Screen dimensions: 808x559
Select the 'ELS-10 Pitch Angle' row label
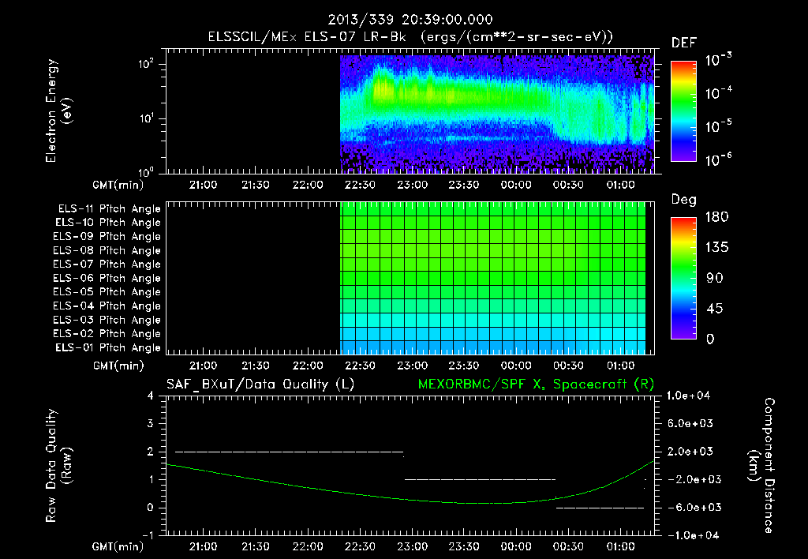click(108, 223)
